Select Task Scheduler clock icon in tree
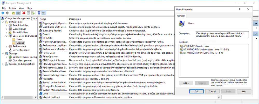 click(x=10, y=25)
